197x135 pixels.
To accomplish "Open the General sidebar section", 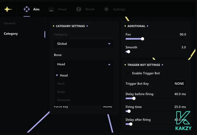I will (x=10, y=24).
